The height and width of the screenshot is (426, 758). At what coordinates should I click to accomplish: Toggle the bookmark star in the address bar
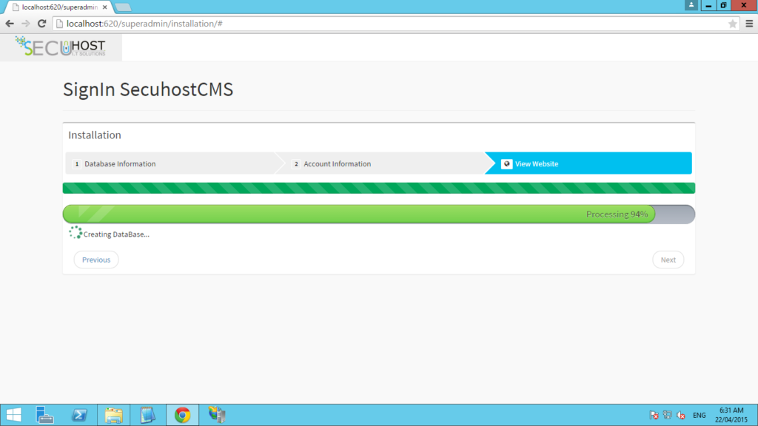(732, 23)
